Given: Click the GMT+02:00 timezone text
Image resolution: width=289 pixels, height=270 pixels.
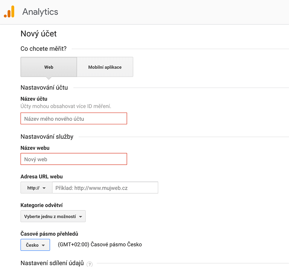Looking at the screenshot, I should 100,244.
